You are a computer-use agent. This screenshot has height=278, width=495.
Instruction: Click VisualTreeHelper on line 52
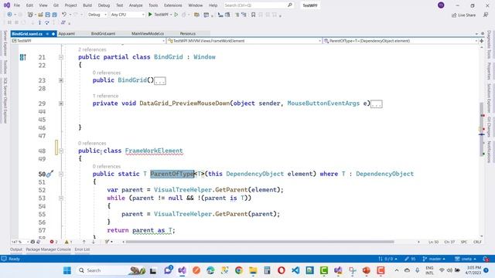coord(183,190)
